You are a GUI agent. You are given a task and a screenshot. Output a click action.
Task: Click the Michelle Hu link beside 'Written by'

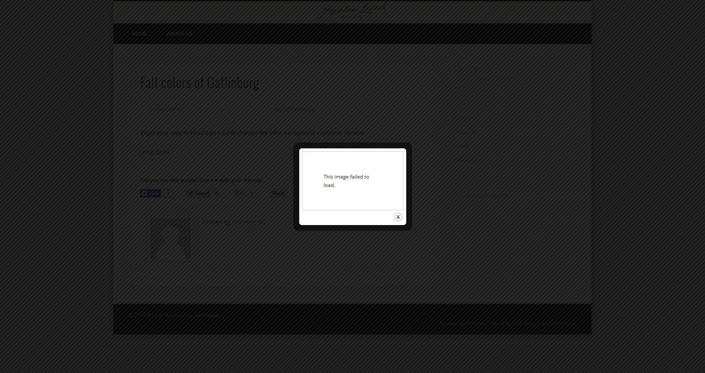pyautogui.click(x=248, y=222)
